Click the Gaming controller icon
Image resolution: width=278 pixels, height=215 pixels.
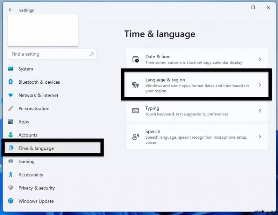(11, 162)
